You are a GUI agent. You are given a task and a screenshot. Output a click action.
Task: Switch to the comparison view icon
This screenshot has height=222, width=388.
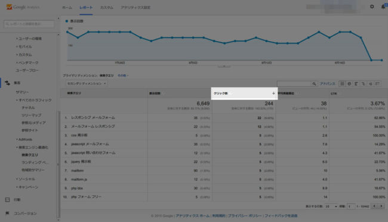364,84
